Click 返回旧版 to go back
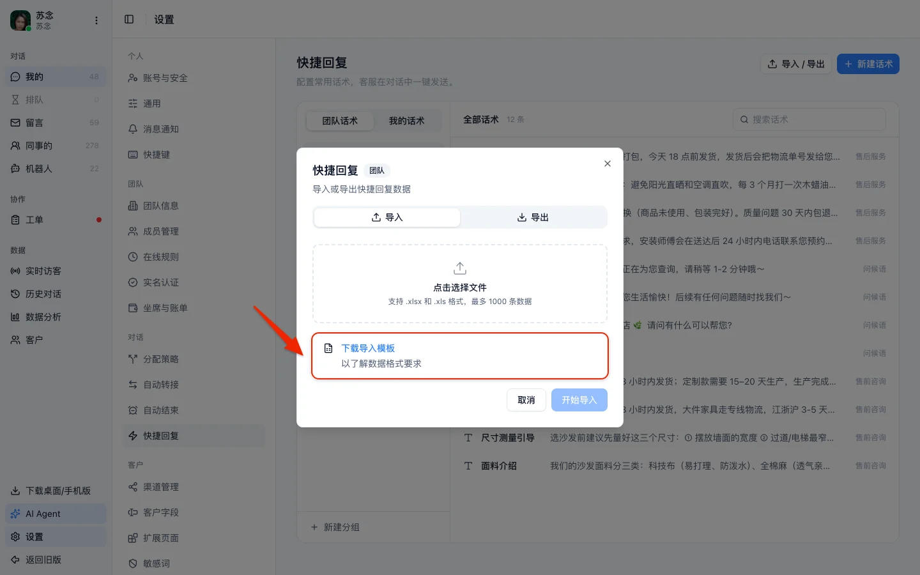 pyautogui.click(x=56, y=560)
